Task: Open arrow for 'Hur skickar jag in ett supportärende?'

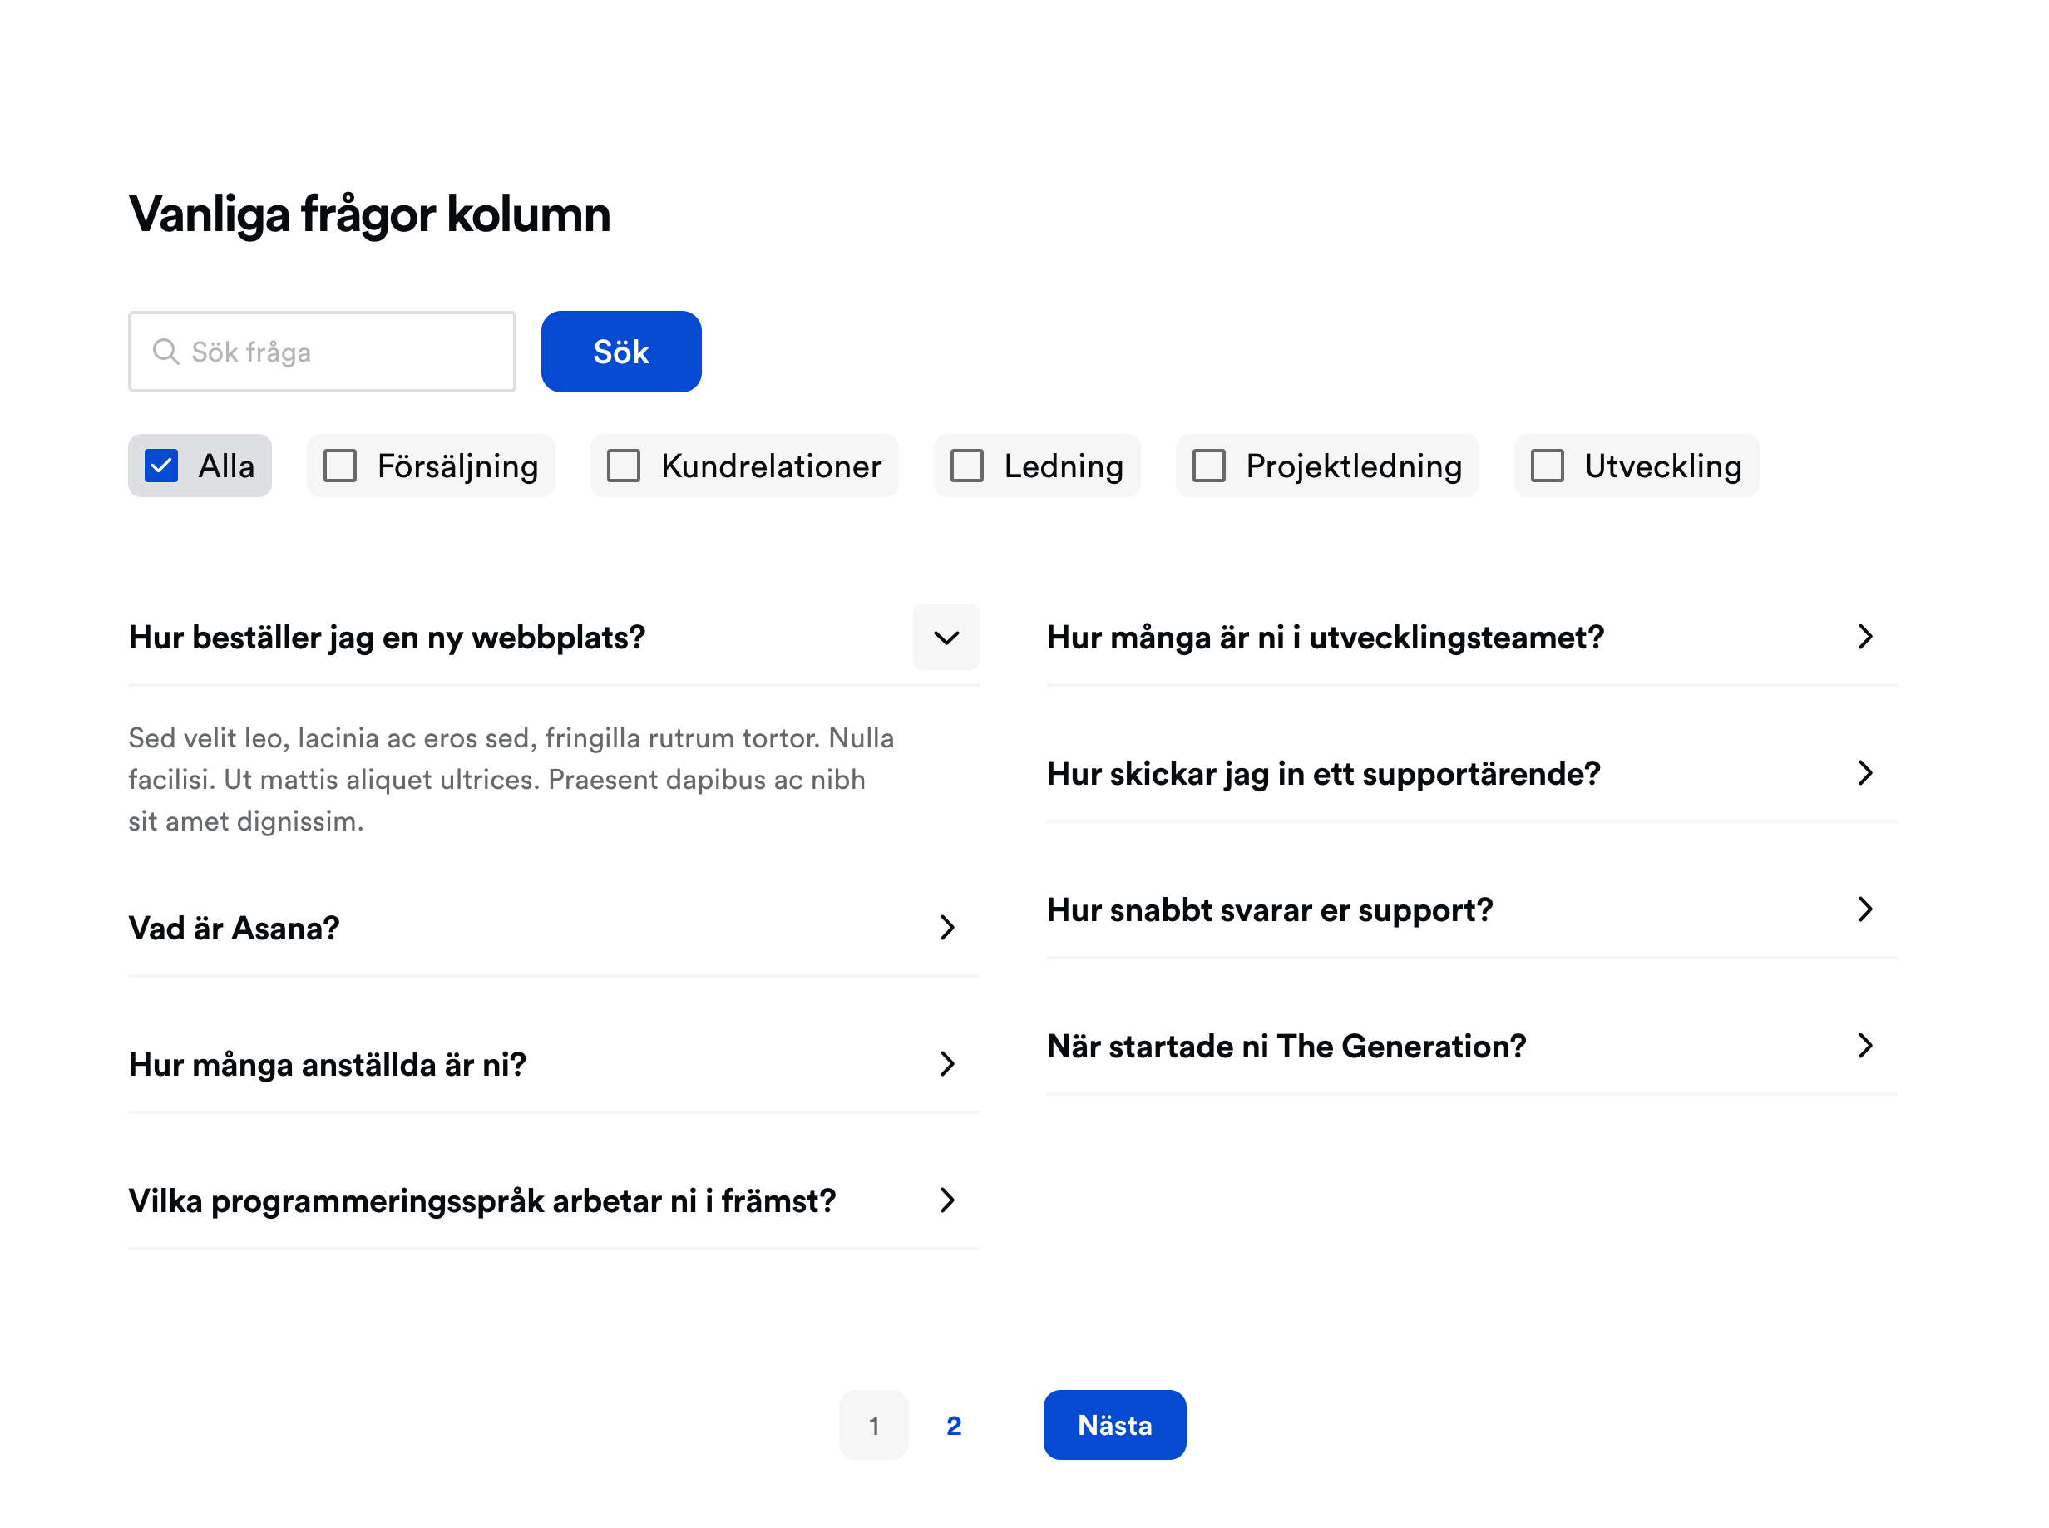Action: (1865, 773)
